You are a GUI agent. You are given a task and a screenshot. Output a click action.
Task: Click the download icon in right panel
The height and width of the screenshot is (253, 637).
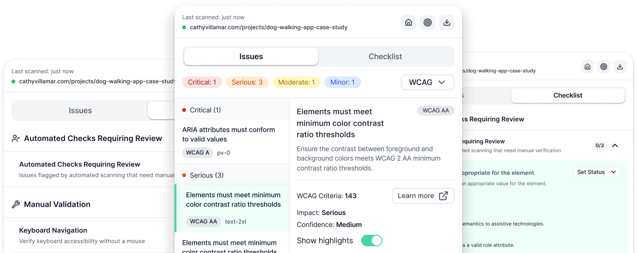(x=620, y=67)
